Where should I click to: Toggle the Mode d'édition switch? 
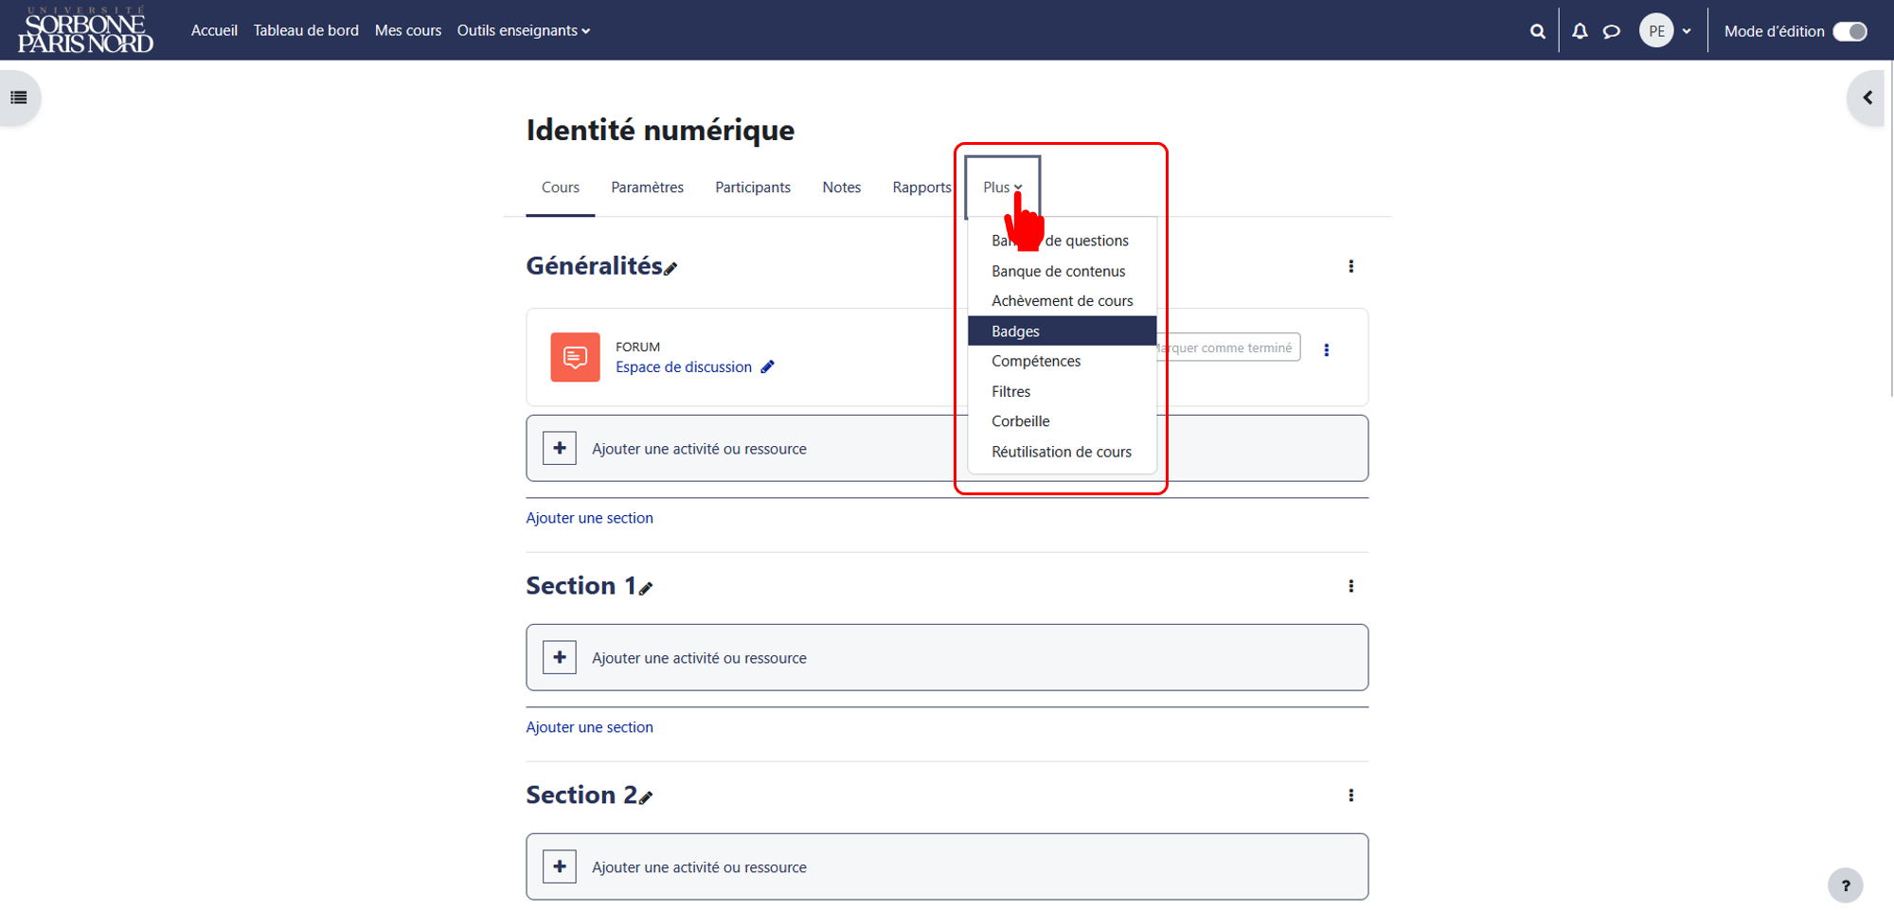click(1849, 31)
